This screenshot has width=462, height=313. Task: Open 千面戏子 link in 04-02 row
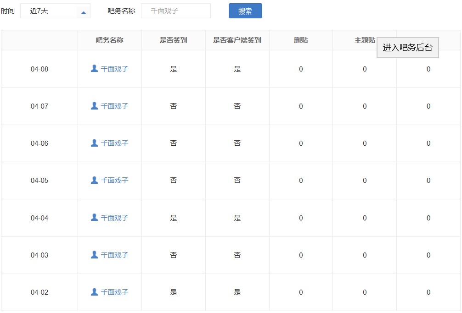114,292
